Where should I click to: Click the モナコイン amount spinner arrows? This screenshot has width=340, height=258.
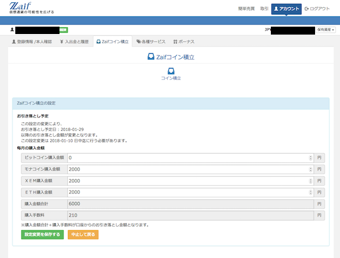coord(311,169)
